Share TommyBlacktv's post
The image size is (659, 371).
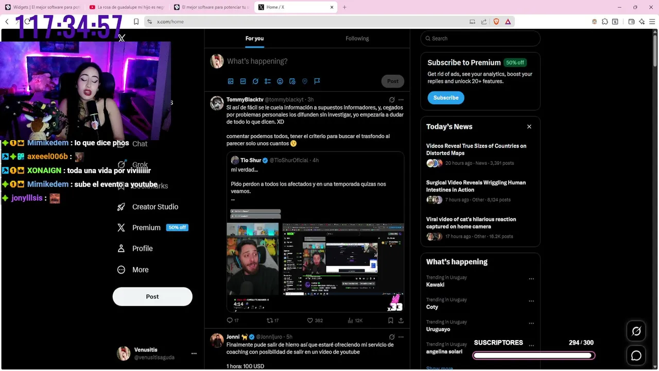[401, 321]
